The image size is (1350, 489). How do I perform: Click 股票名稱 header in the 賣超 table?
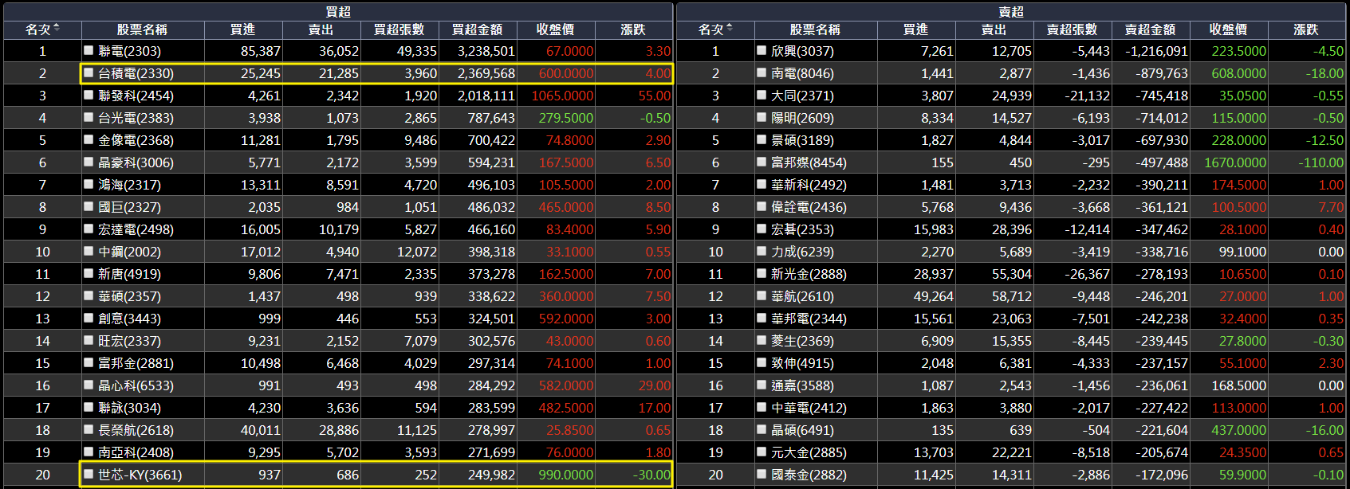815,29
